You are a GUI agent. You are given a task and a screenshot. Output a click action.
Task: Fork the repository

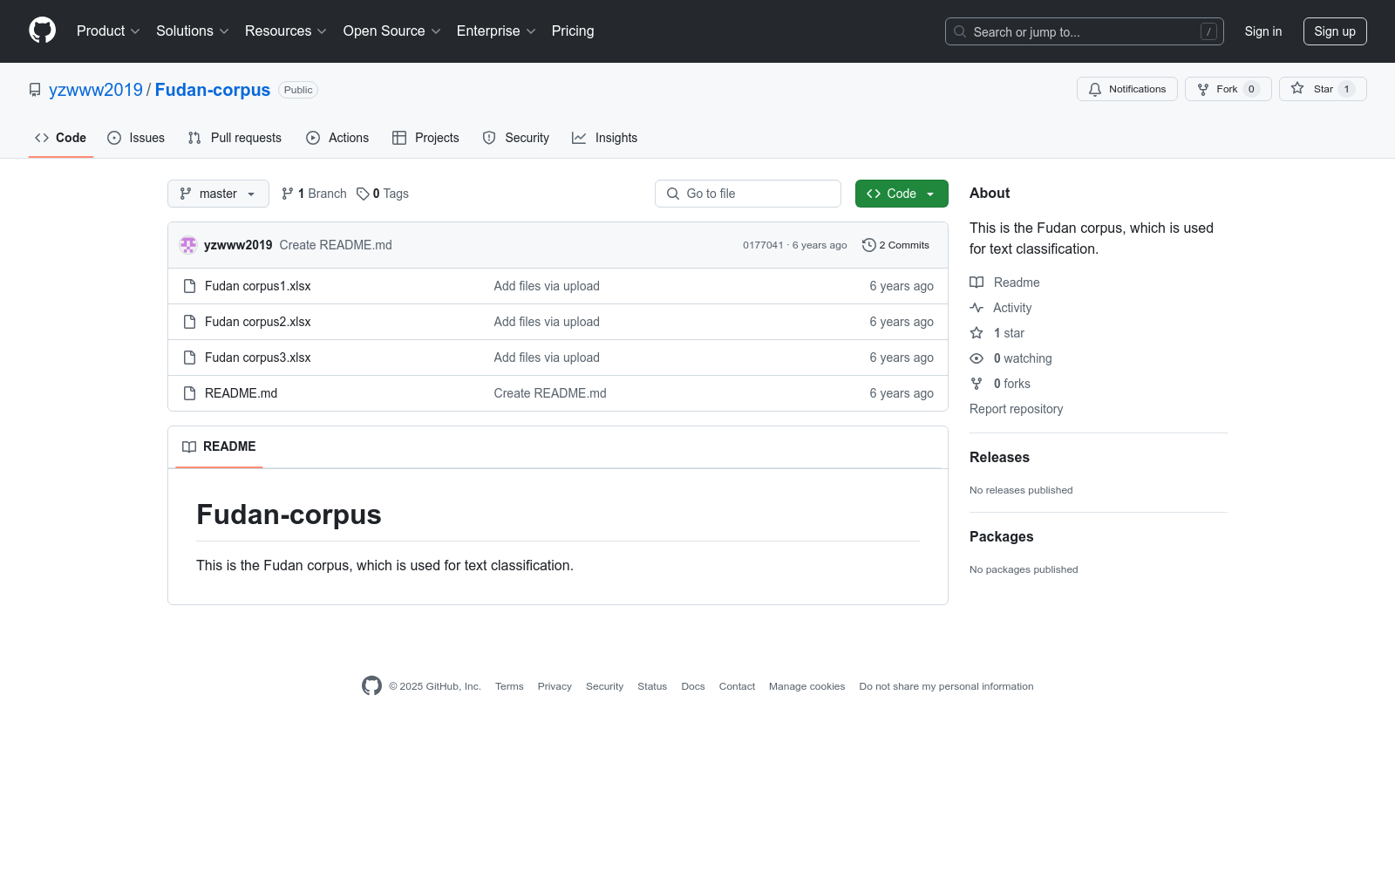1228,89
